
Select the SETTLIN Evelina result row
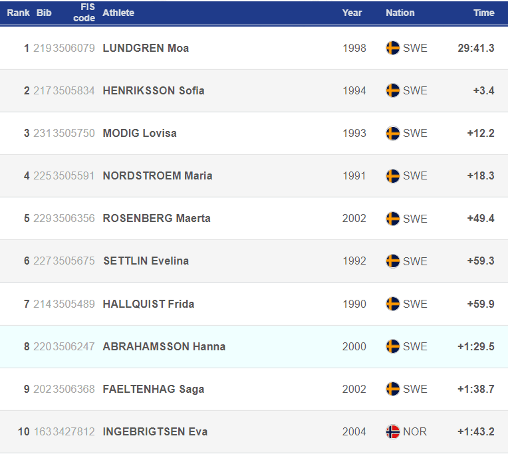[254, 261]
